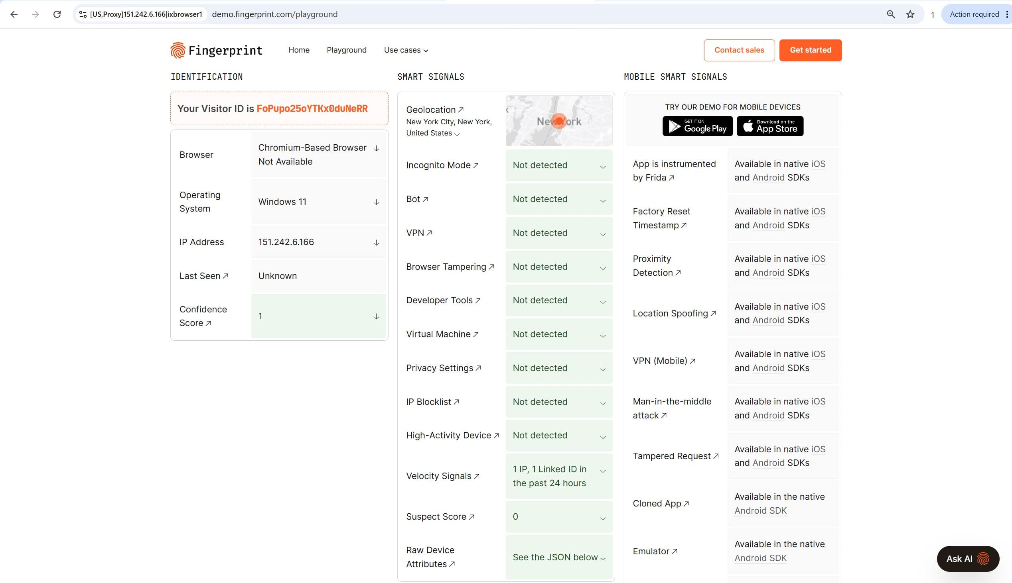1012x583 pixels.
Task: Reload the page
Action: click(x=57, y=14)
